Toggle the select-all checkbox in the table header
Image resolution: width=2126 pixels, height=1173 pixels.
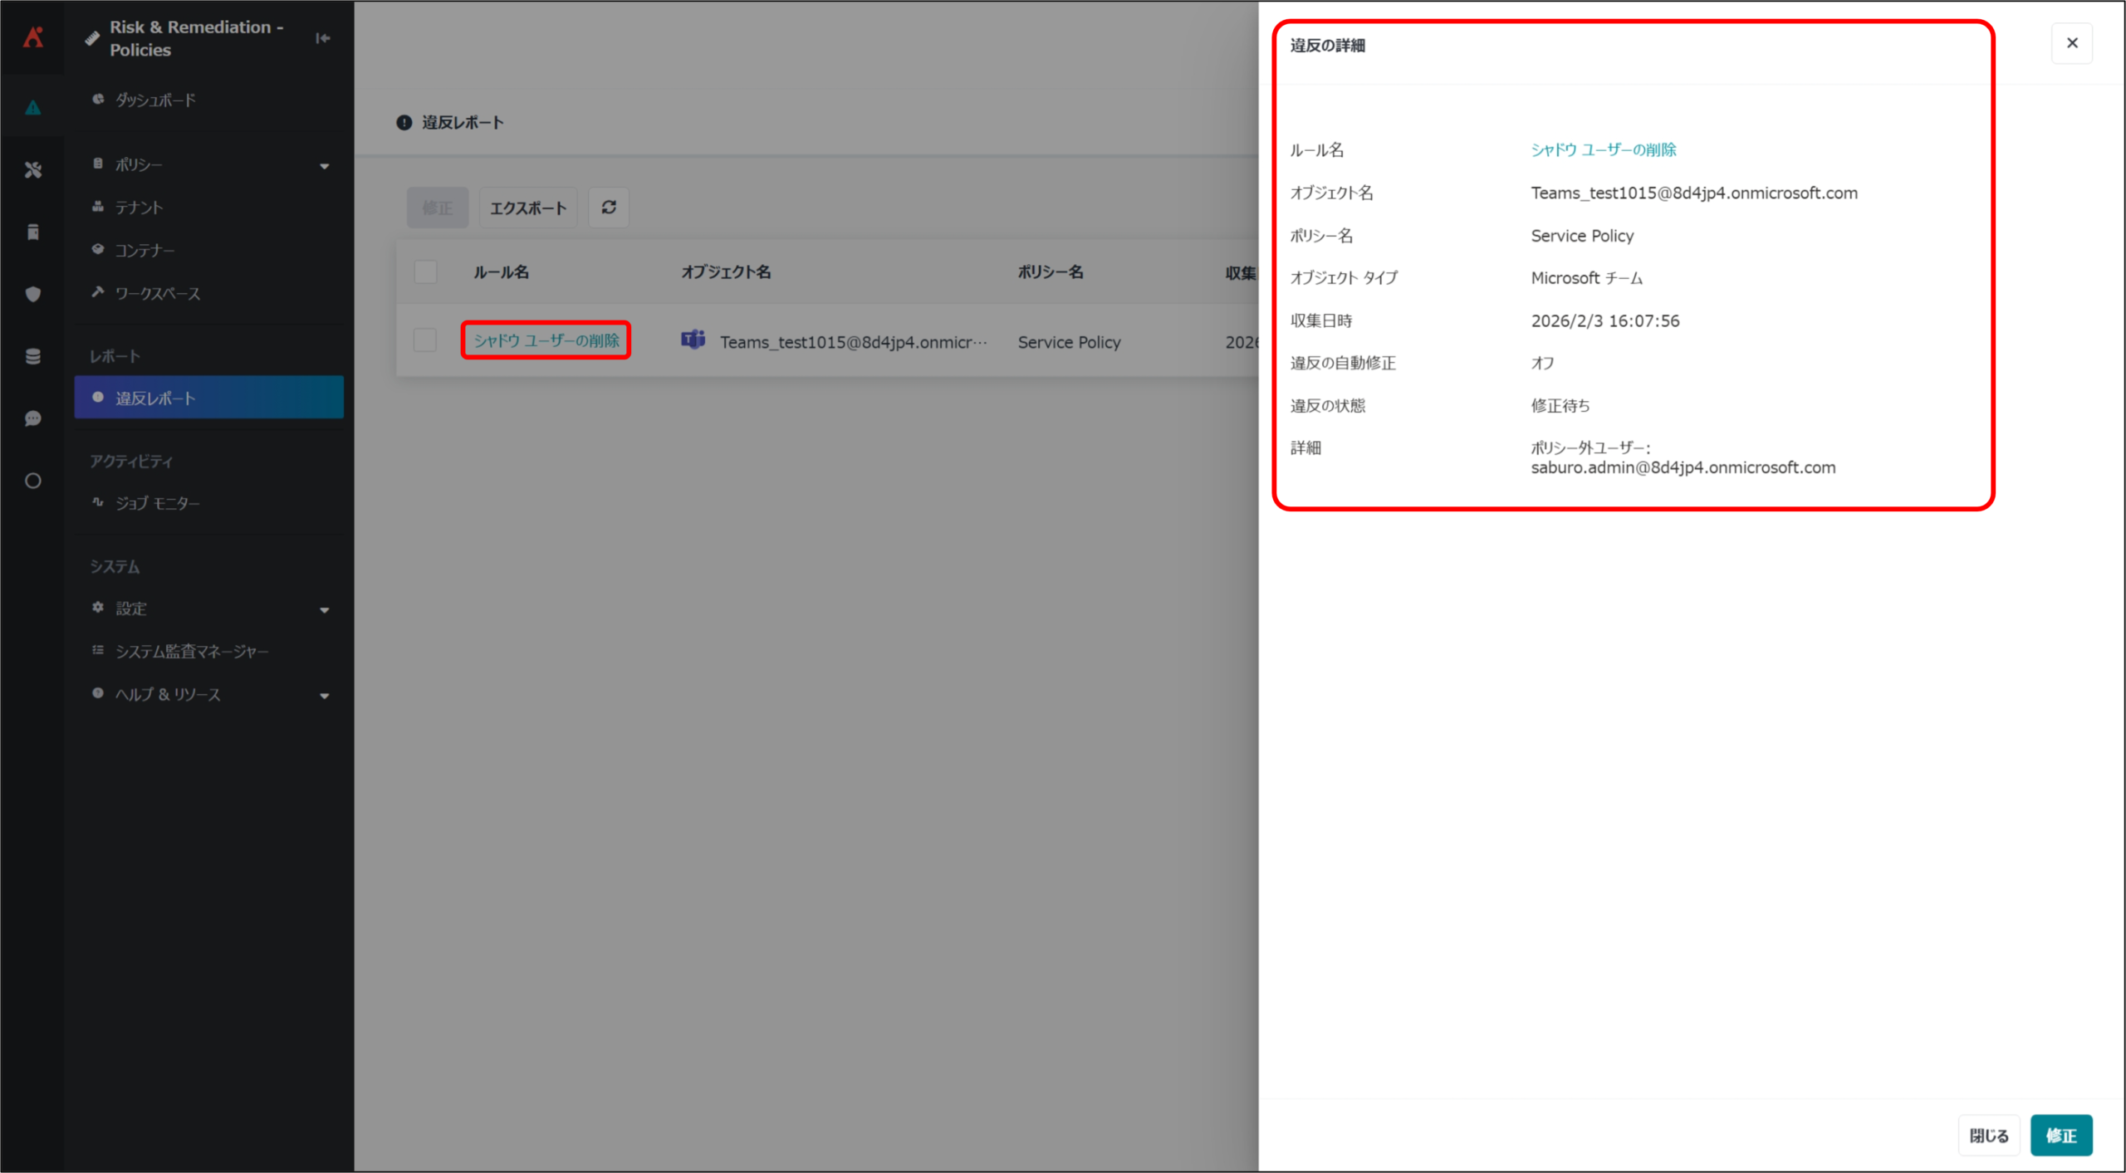tap(425, 272)
